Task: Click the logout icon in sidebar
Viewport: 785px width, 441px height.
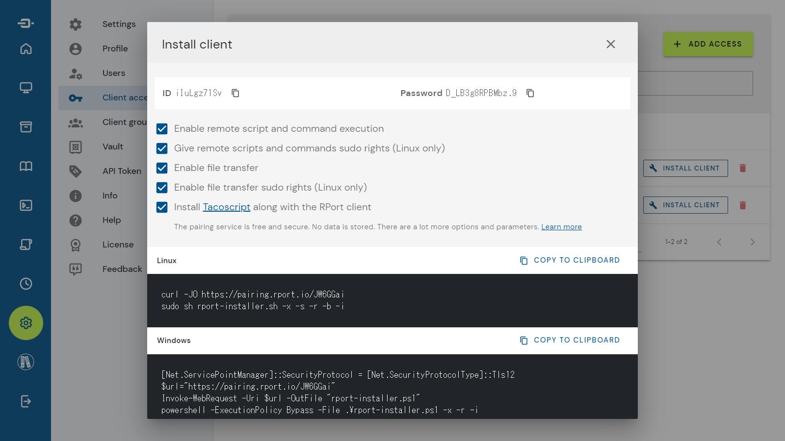Action: pos(26,401)
